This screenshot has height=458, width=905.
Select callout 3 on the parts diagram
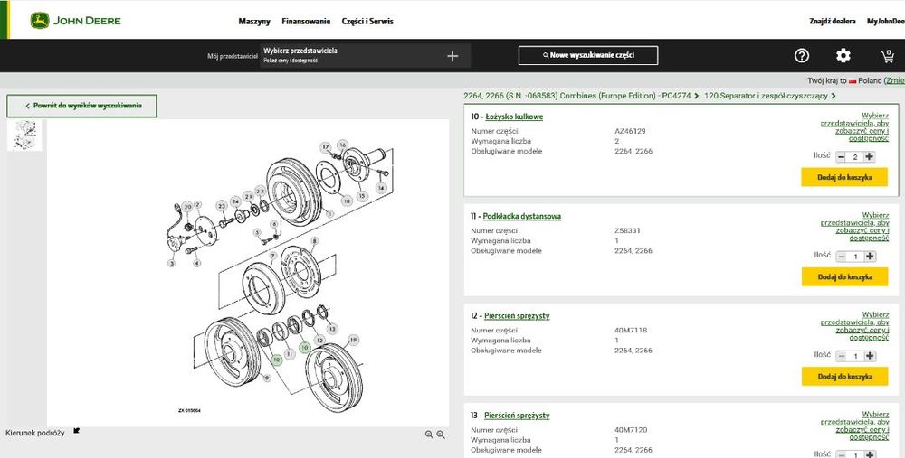tap(171, 263)
